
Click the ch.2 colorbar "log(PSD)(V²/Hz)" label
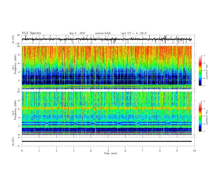coord(207,117)
